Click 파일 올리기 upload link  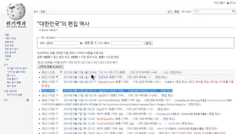(x=12, y=79)
